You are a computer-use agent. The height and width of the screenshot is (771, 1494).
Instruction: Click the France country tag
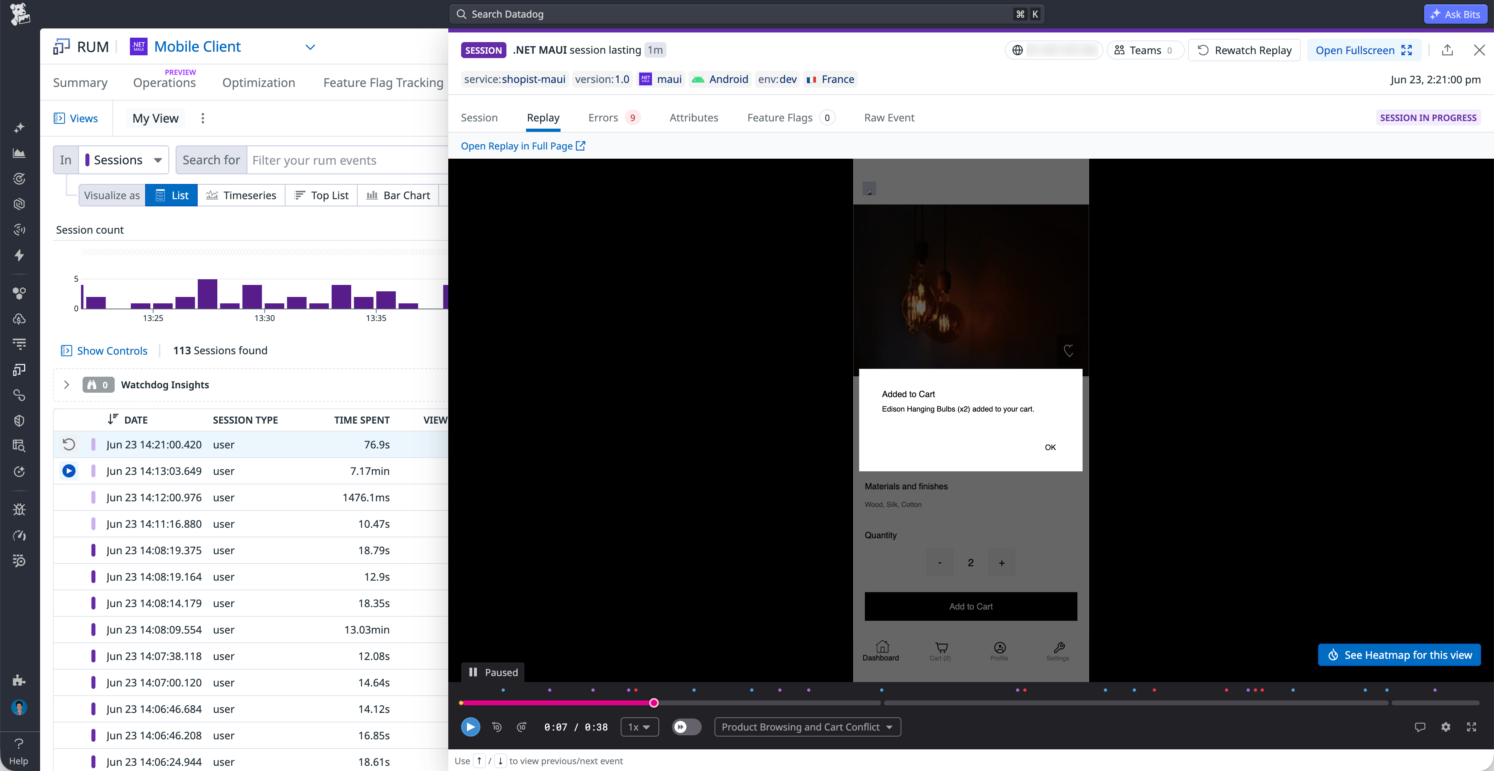point(830,79)
